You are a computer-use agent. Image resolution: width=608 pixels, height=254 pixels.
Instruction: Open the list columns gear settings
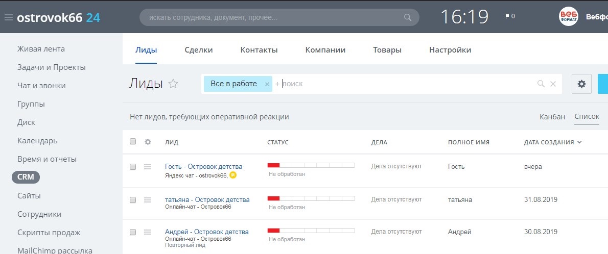coord(148,142)
